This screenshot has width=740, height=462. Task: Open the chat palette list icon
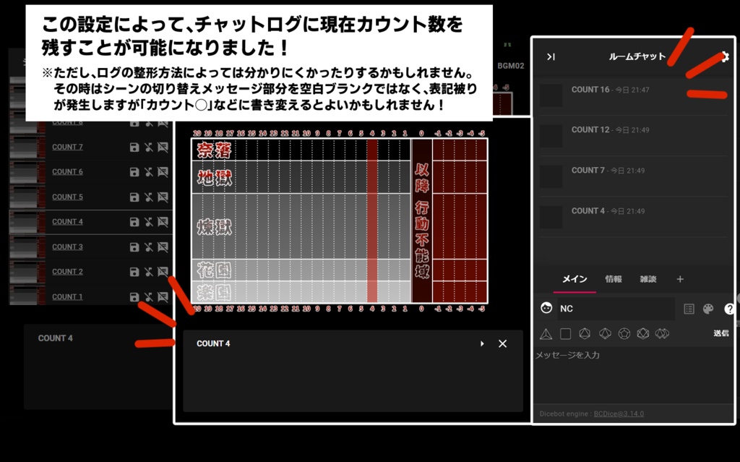[689, 308]
